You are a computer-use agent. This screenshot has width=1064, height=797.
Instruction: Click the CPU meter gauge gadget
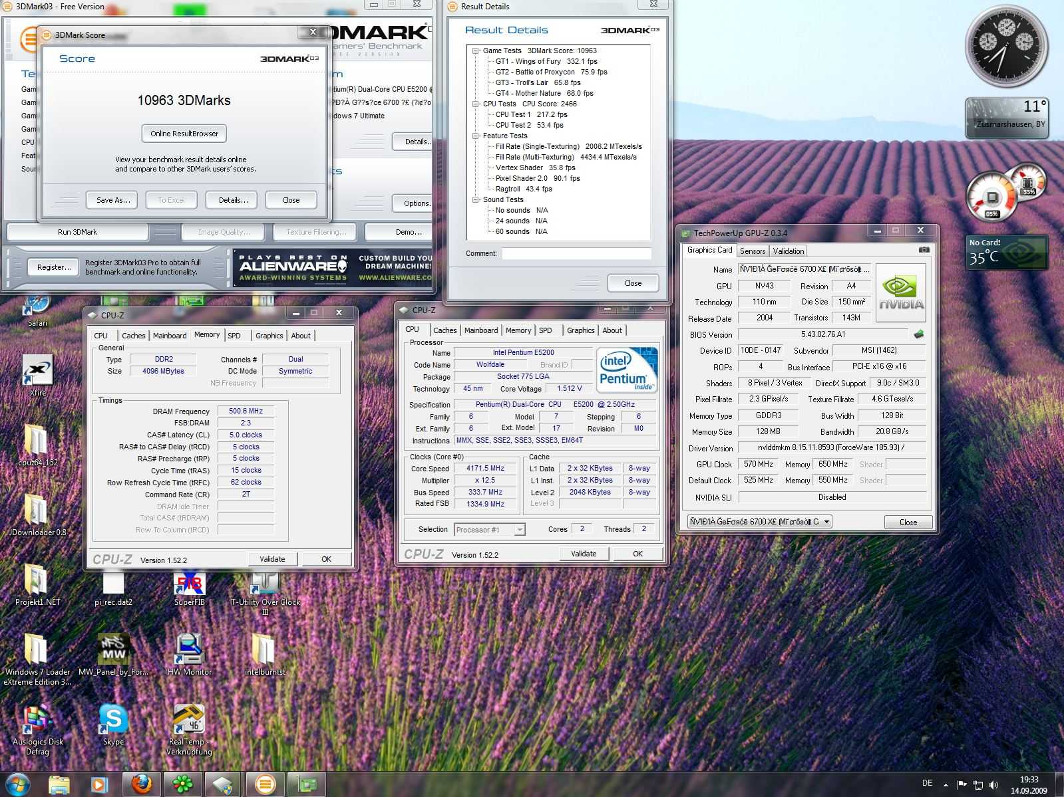991,196
